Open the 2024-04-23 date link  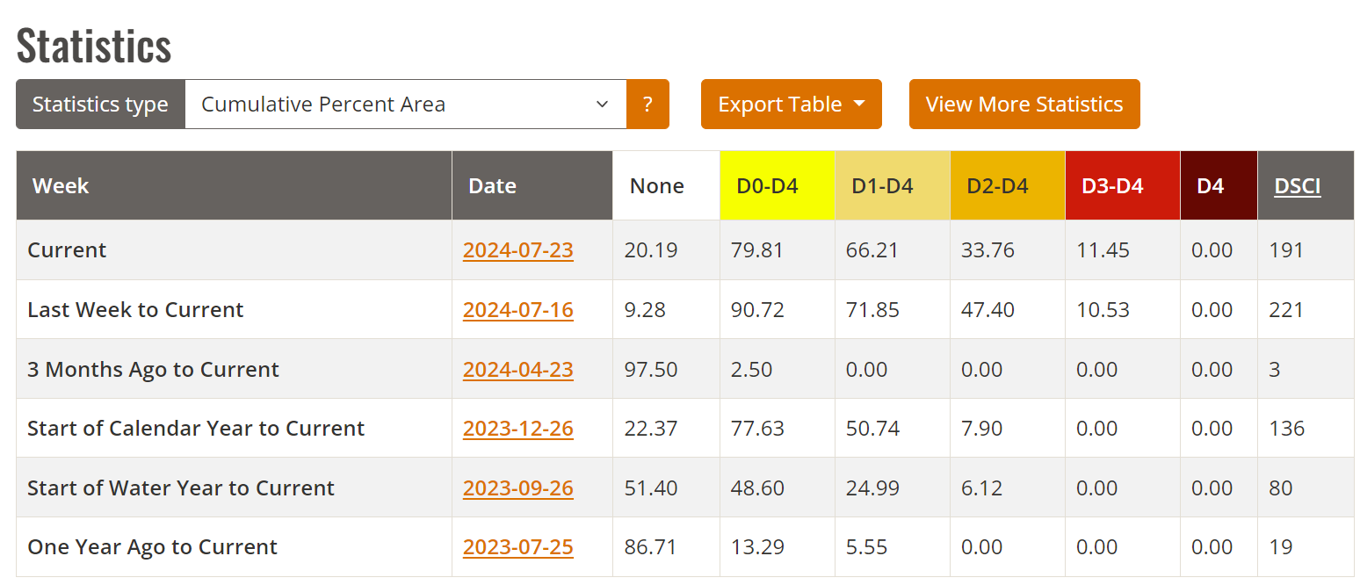pos(518,369)
